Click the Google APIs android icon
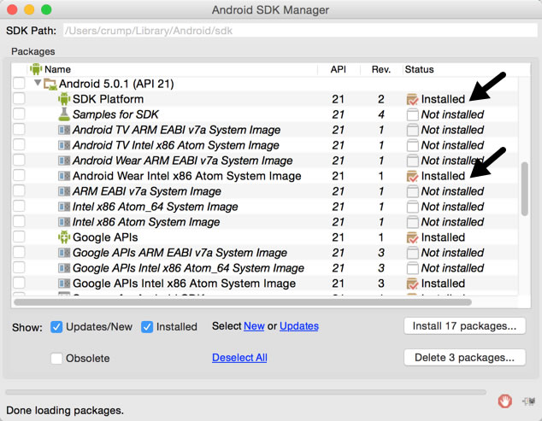The width and height of the screenshot is (542, 421). click(x=64, y=237)
